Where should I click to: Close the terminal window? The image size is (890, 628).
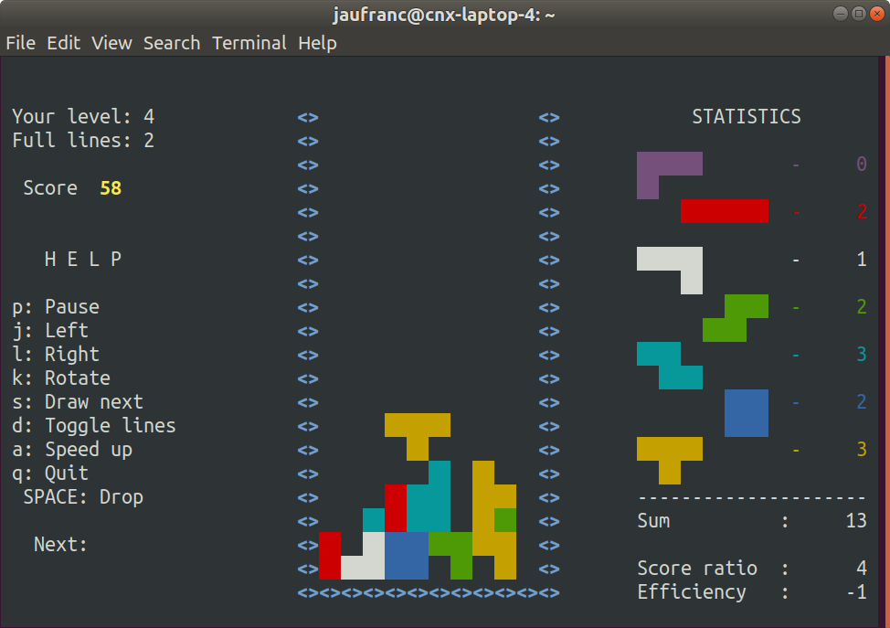tap(877, 14)
